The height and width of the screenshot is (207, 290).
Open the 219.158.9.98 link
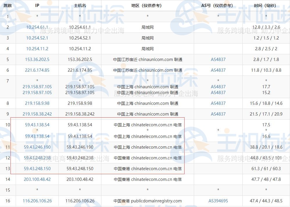point(37,103)
